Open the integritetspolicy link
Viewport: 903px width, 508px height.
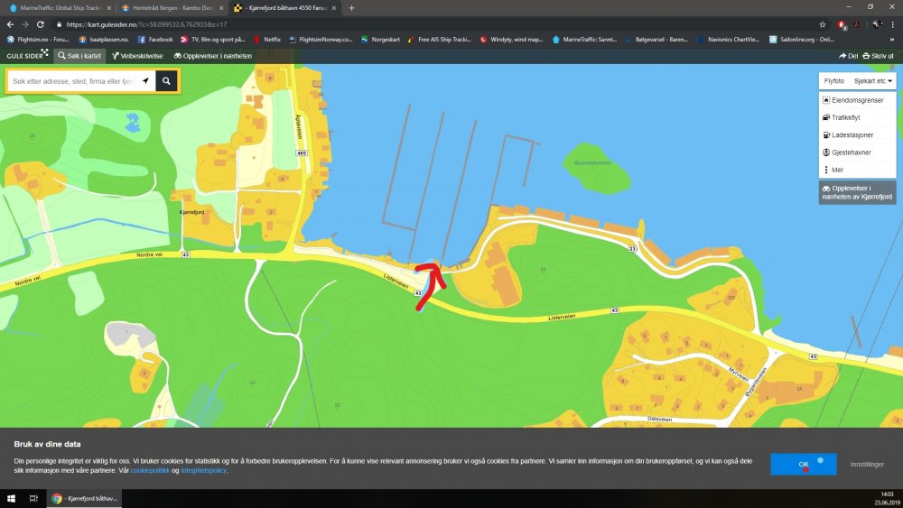pos(203,471)
